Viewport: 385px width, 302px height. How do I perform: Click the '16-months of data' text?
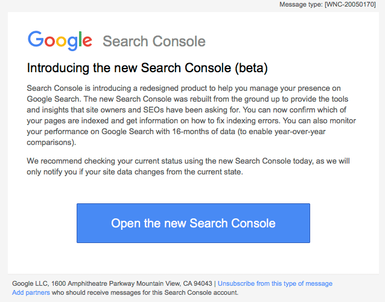coord(203,131)
